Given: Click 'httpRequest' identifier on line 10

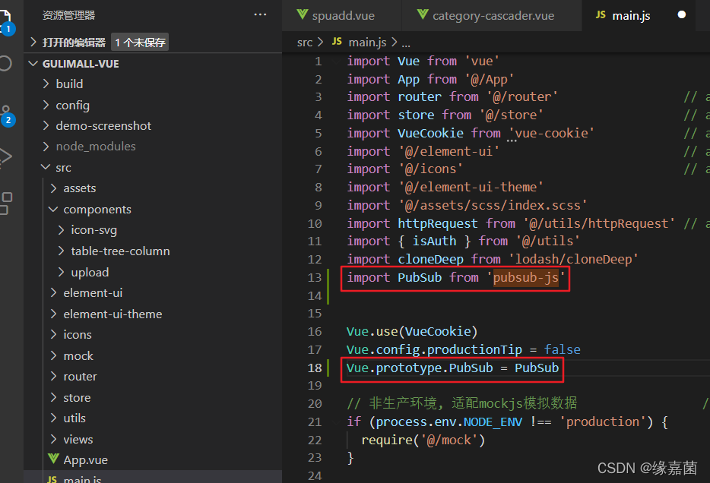Looking at the screenshot, I should click(437, 223).
